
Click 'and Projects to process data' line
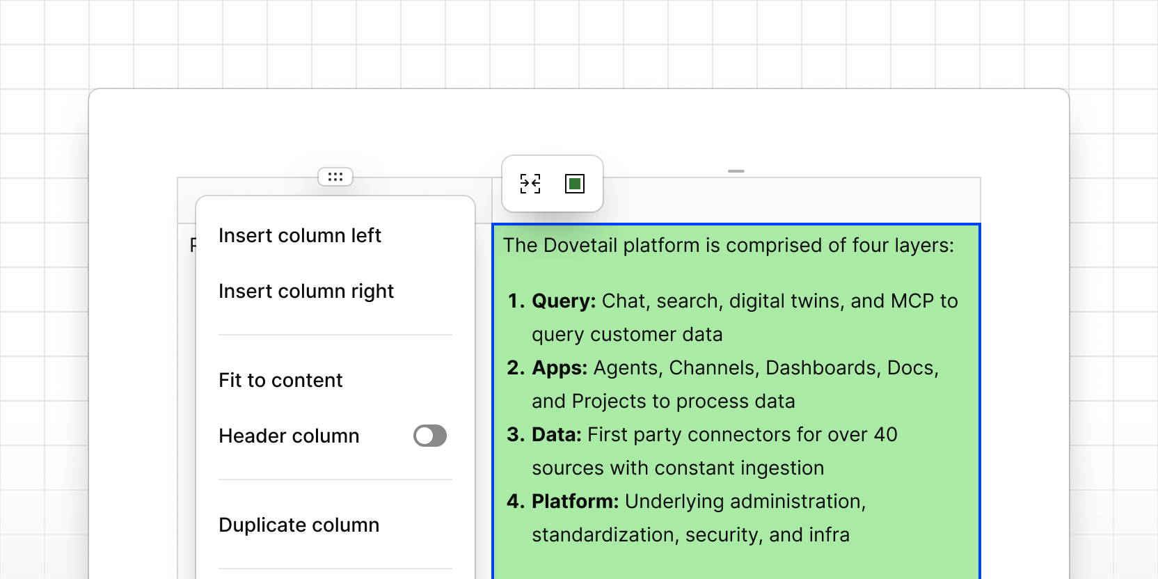tap(663, 401)
